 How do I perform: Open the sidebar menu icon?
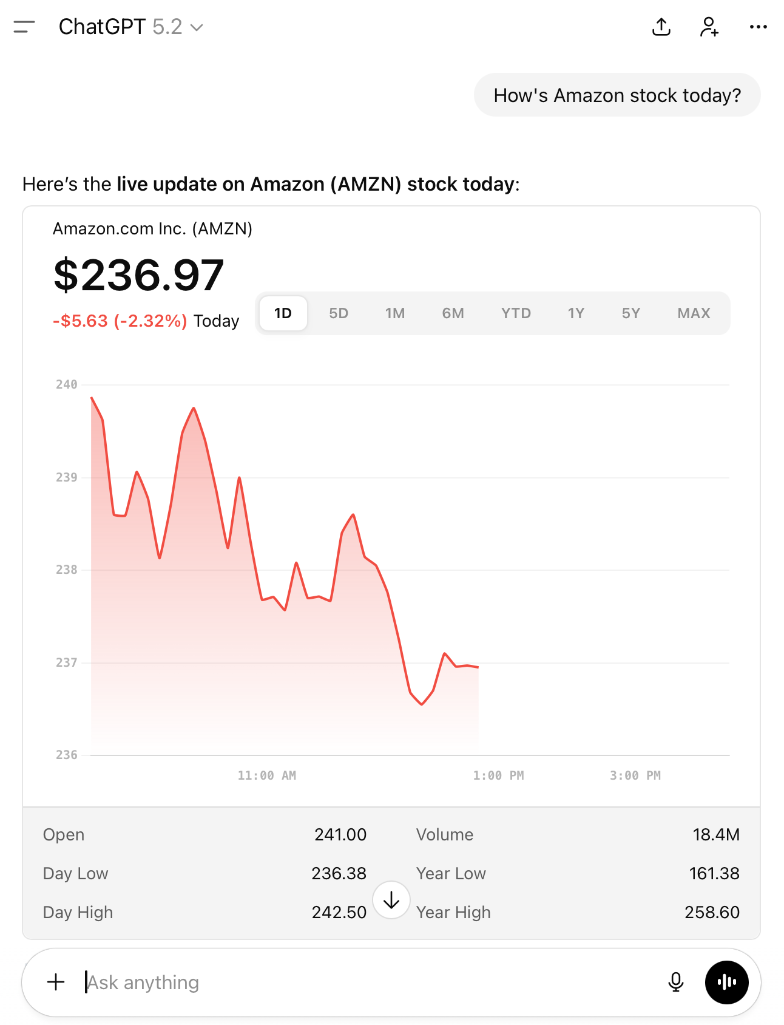(x=23, y=27)
